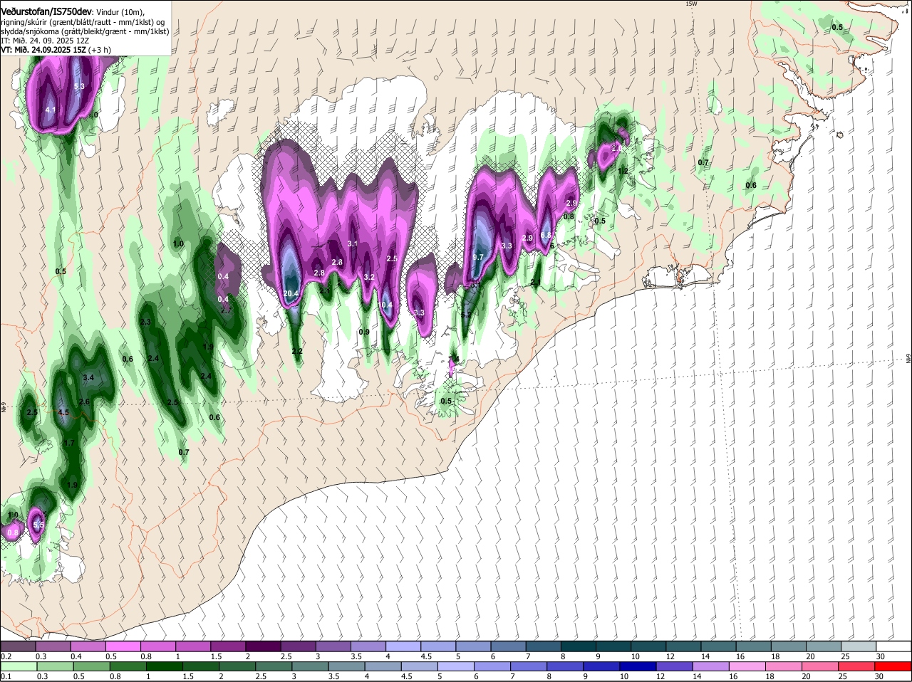Click the 4.5 rain value label on the map
The width and height of the screenshot is (912, 682).
click(x=63, y=413)
